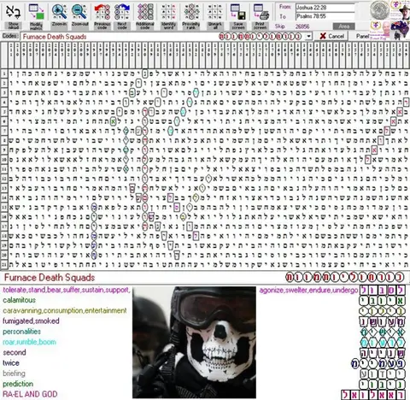
Task: Select the 'prediction' entry
Action: click(18, 384)
